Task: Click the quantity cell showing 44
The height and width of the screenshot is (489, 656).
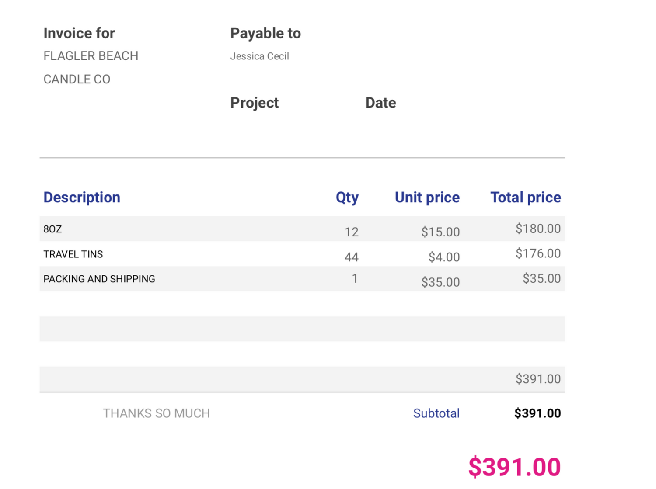Action: [x=351, y=257]
